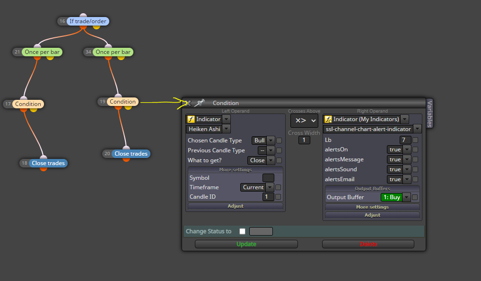Screen dimensions: 481x281
Task: Click the pin icon on Condition panel
Action: tap(200, 103)
